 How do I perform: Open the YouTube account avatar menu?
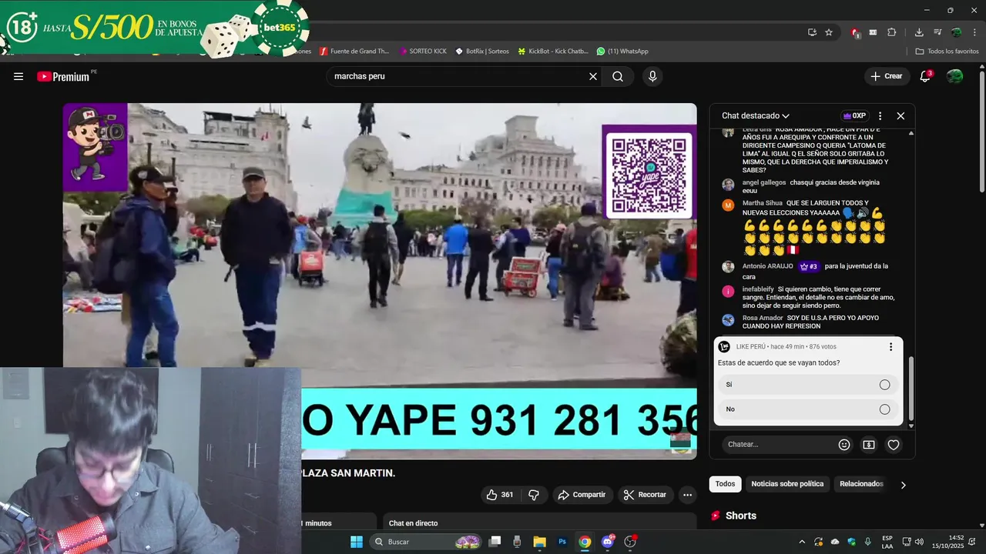point(954,76)
